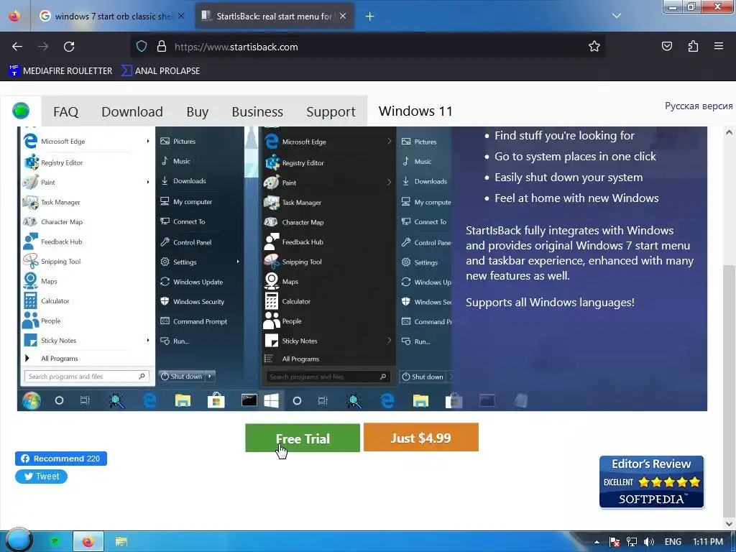Select the StartIsBack tab
The height and width of the screenshot is (552, 736).
tap(274, 17)
